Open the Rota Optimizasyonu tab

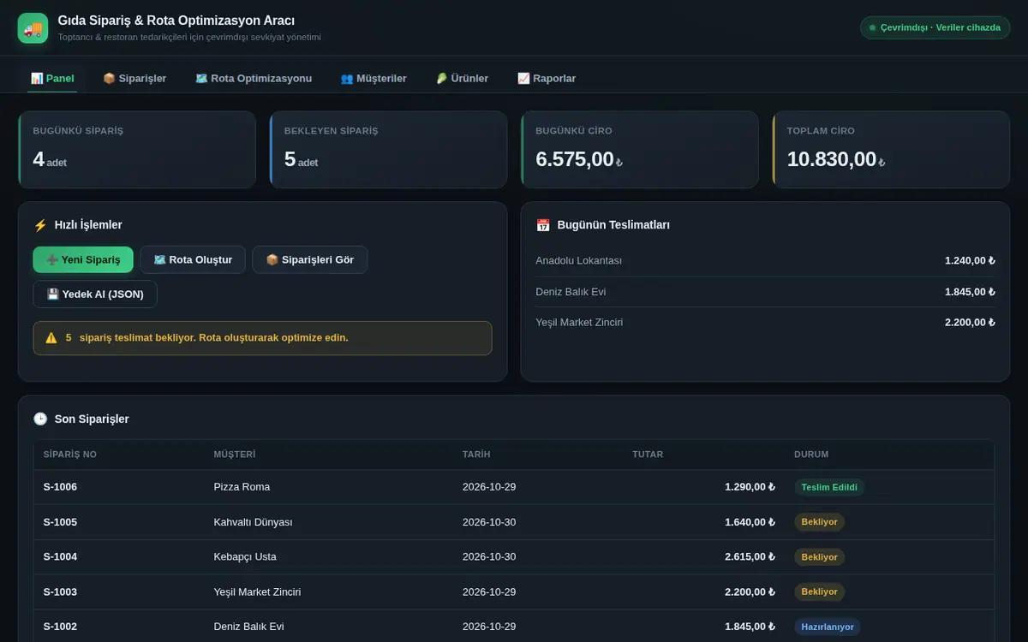point(254,78)
